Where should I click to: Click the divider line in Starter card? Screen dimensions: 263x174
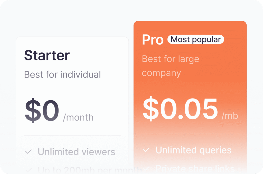pos(72,136)
